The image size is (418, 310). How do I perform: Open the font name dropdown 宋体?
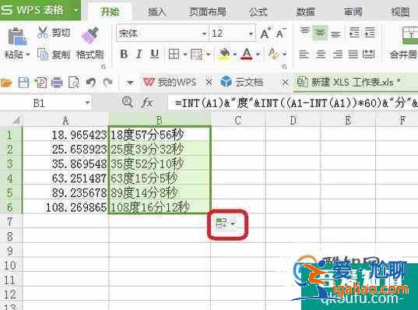[x=204, y=33]
